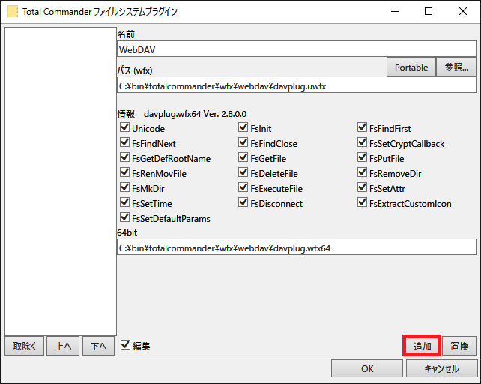Image resolution: width=481 pixels, height=384 pixels.
Task: Toggle the FsMkDir checkbox
Action: click(x=124, y=187)
